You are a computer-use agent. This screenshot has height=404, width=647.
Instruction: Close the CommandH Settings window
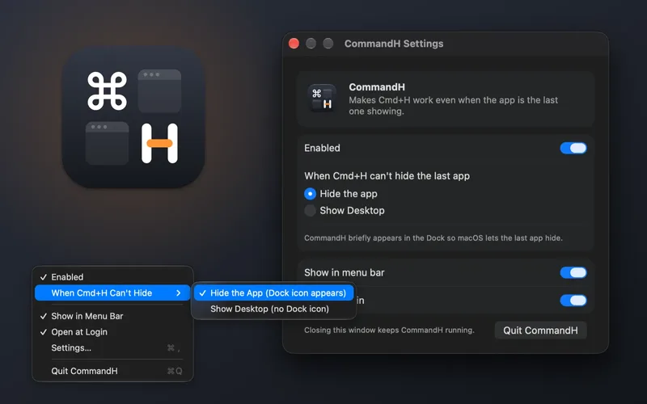(294, 44)
